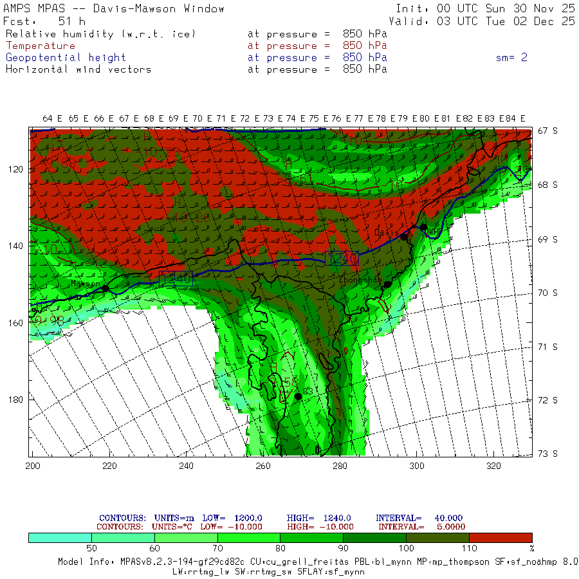The image size is (579, 579).
Task: Click the '70 E' longitude label
Action: pyautogui.click(x=202, y=118)
